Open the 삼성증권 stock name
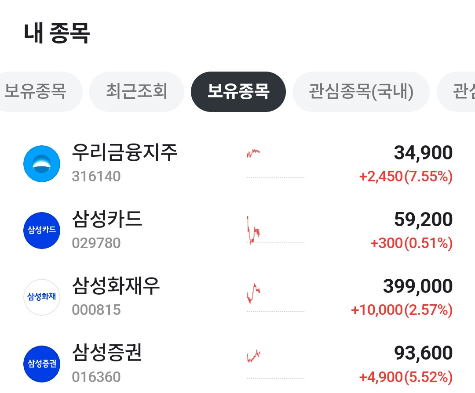Viewport: 475px width, 393px height. [107, 353]
